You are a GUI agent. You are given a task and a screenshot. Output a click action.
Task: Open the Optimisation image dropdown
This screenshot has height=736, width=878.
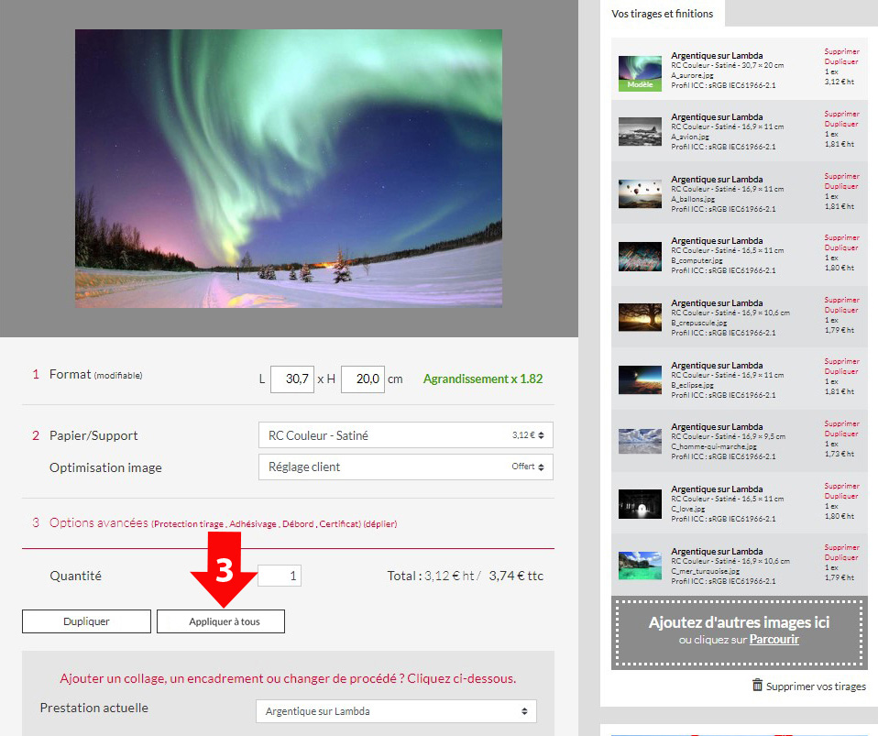click(x=406, y=467)
